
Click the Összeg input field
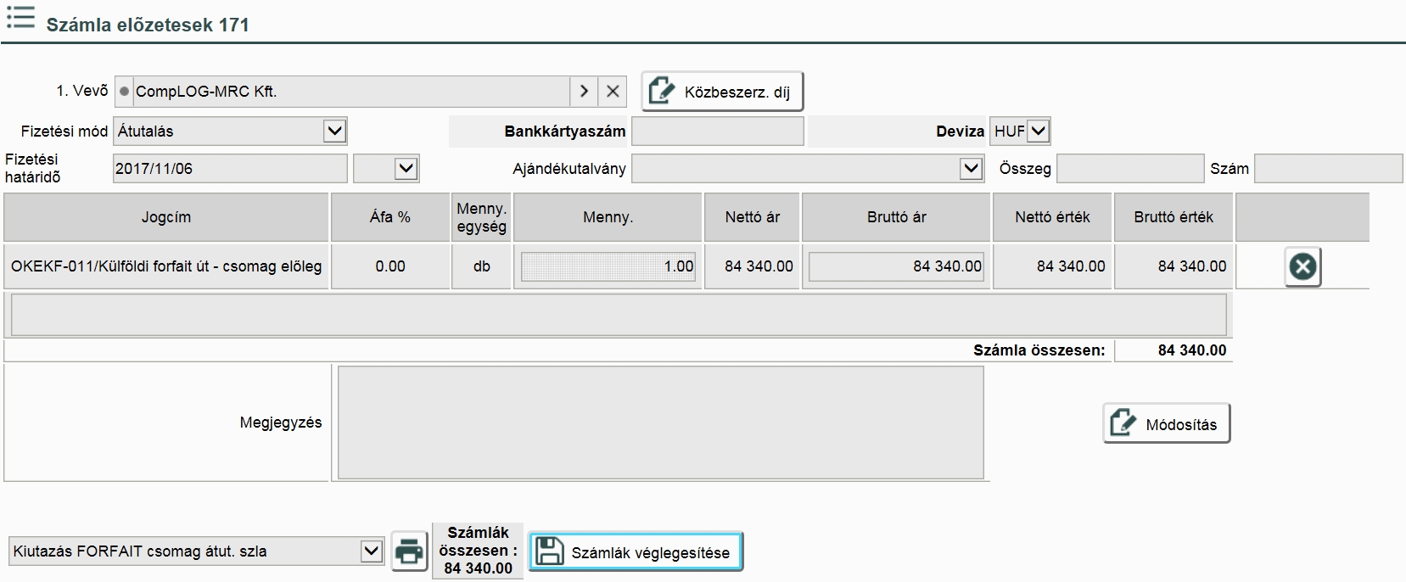pos(1129,169)
